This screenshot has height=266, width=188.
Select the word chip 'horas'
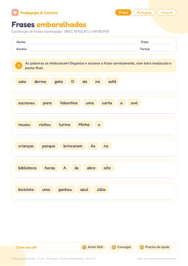[x=50, y=168]
